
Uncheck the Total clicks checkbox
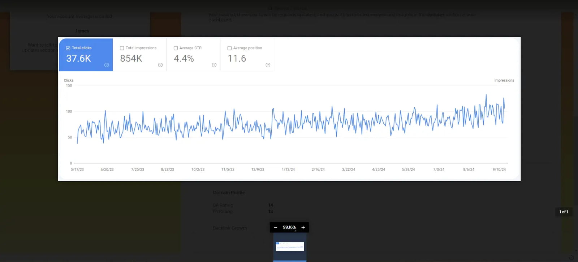(x=68, y=48)
